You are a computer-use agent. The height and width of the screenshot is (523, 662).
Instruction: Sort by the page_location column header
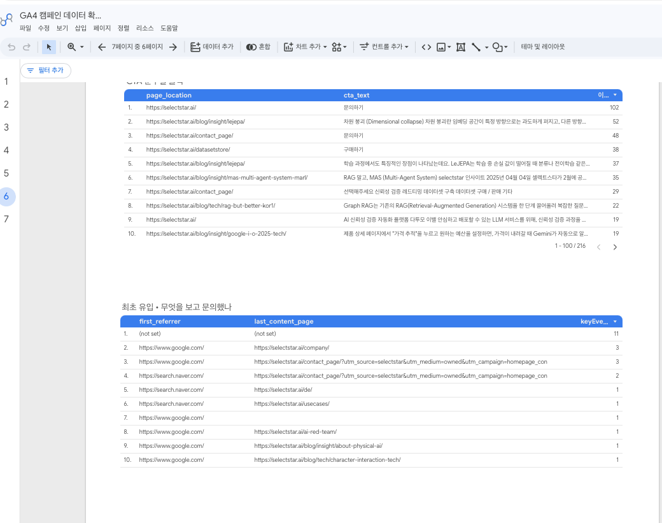(169, 96)
